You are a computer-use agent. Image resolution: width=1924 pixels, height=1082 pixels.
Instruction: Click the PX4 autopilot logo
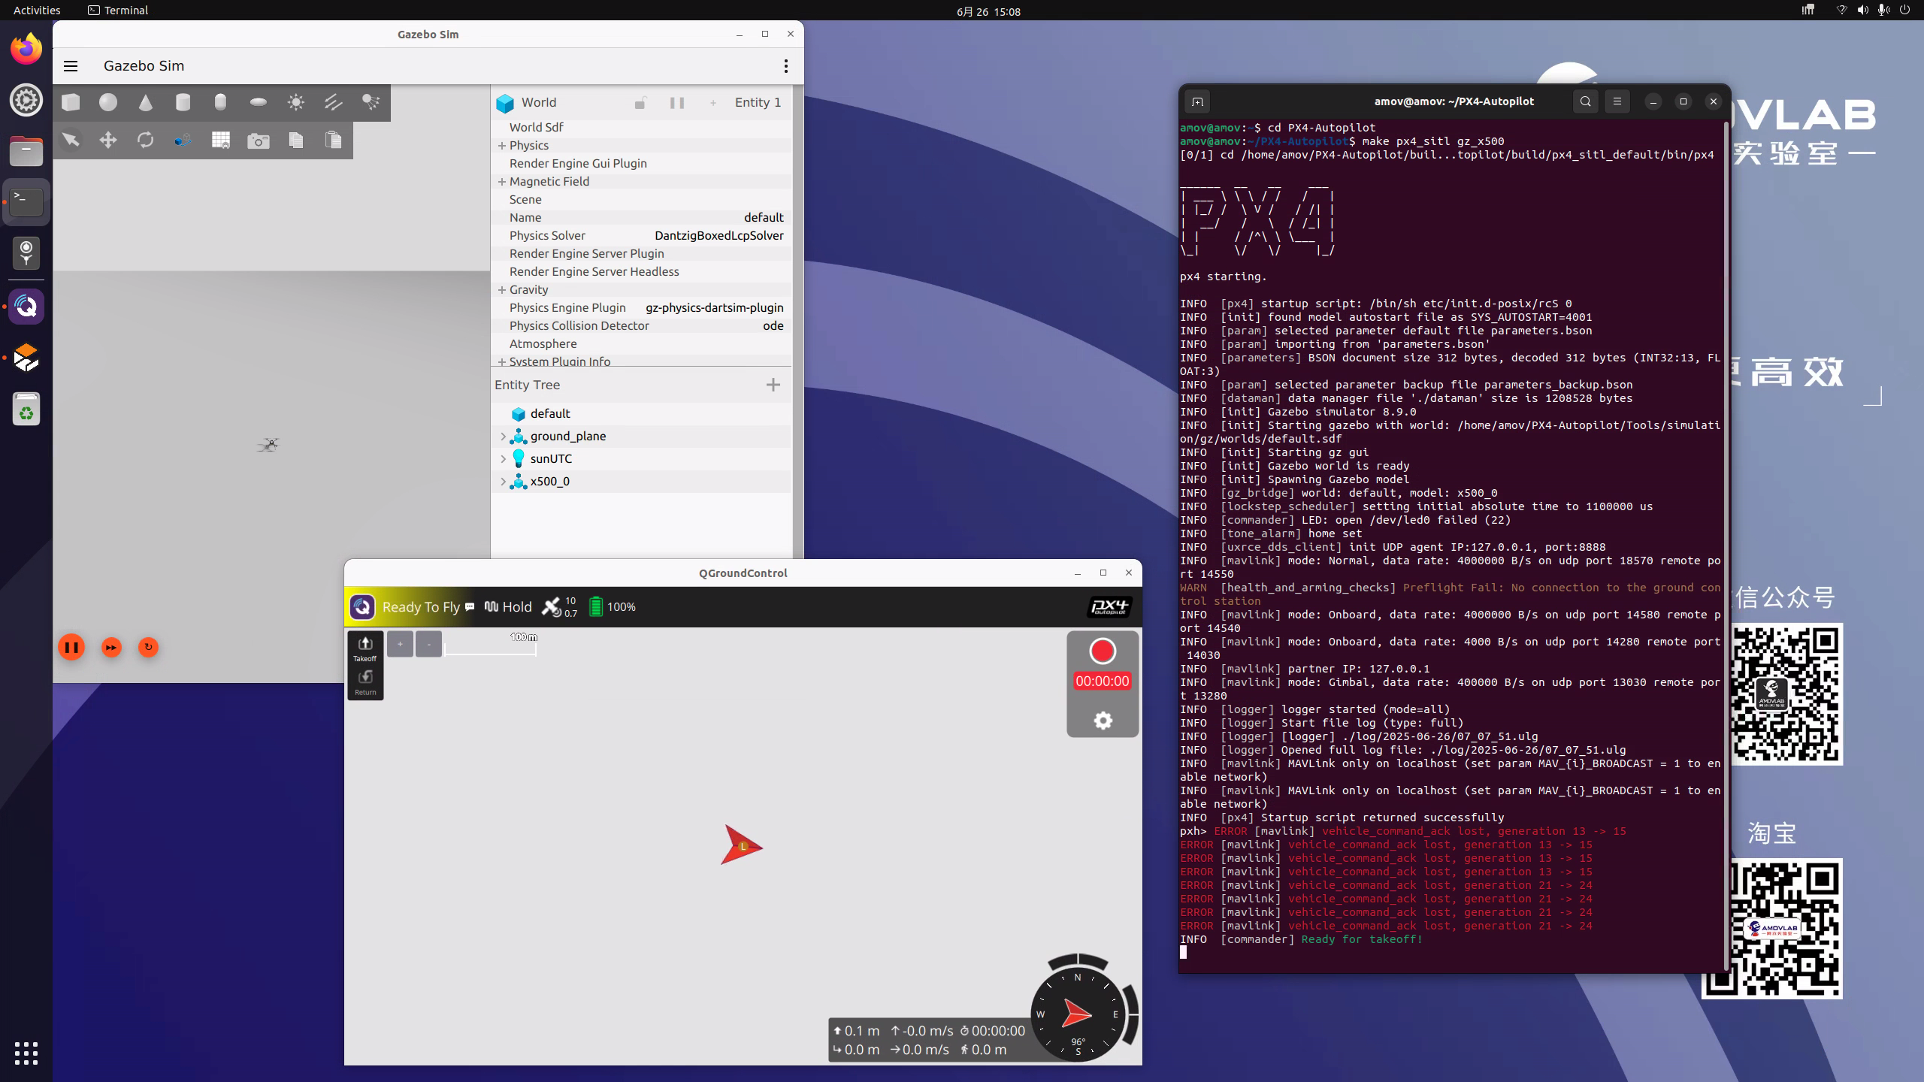tap(1109, 606)
